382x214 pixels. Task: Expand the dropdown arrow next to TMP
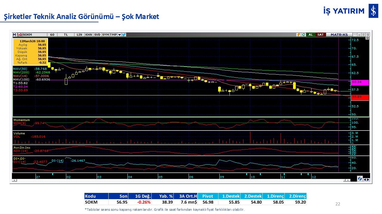click(x=119, y=34)
